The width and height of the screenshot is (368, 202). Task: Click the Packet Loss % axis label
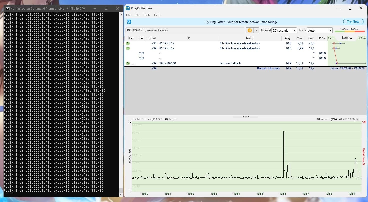[x=363, y=157]
